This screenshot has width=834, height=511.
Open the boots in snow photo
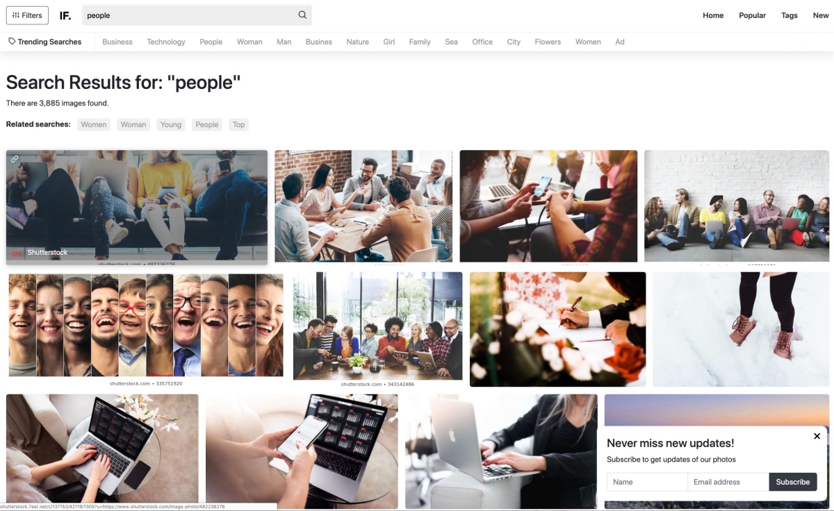tap(741, 329)
